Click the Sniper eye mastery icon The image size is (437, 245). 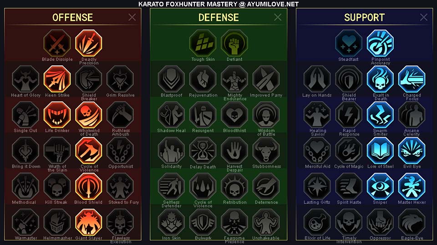(x=380, y=186)
